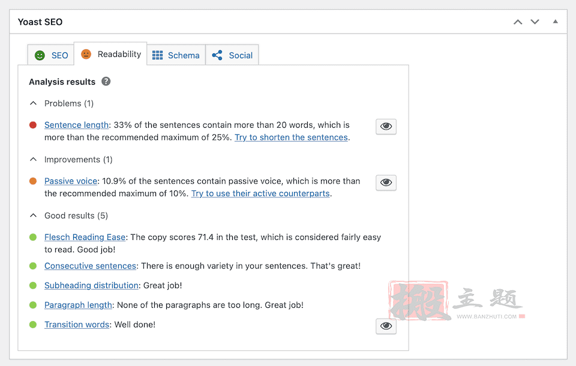The width and height of the screenshot is (576, 366).
Task: Move Yoast SEO panel down
Action: [x=535, y=22]
